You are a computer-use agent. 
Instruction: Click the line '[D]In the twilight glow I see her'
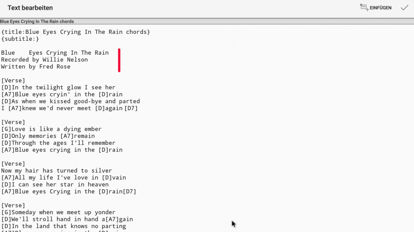click(58, 87)
